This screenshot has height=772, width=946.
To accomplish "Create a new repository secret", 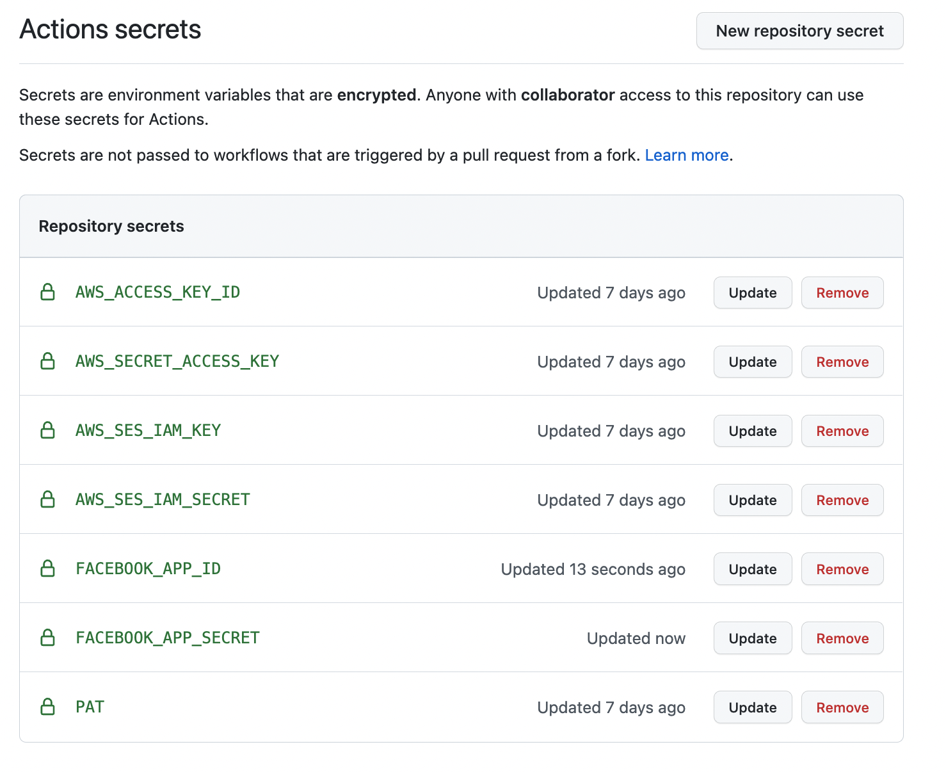I will (799, 31).
